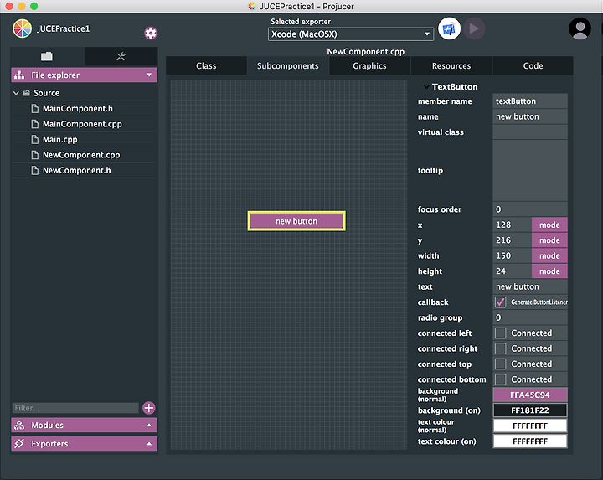Image resolution: width=603 pixels, height=480 pixels.
Task: Pick background normal colour FFA45C94
Action: pyautogui.click(x=530, y=395)
